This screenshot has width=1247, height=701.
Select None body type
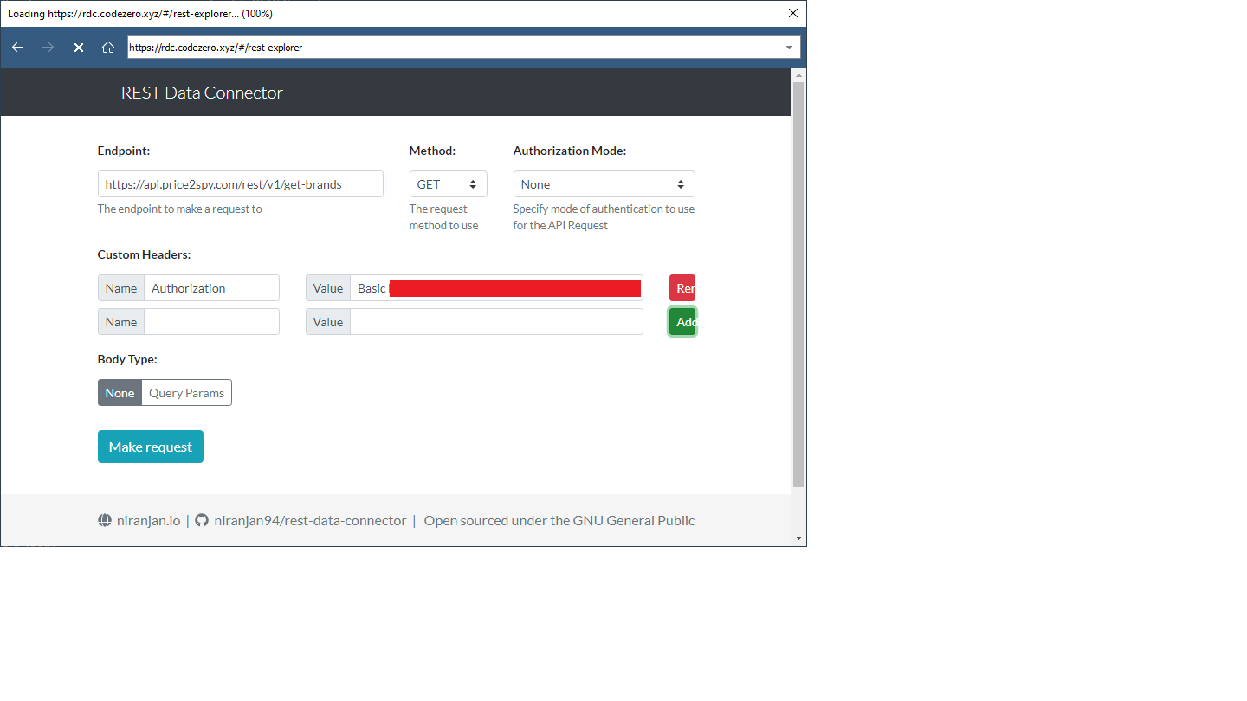(120, 393)
